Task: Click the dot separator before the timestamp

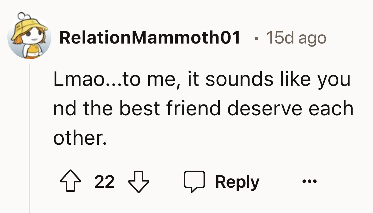Action: click(257, 38)
